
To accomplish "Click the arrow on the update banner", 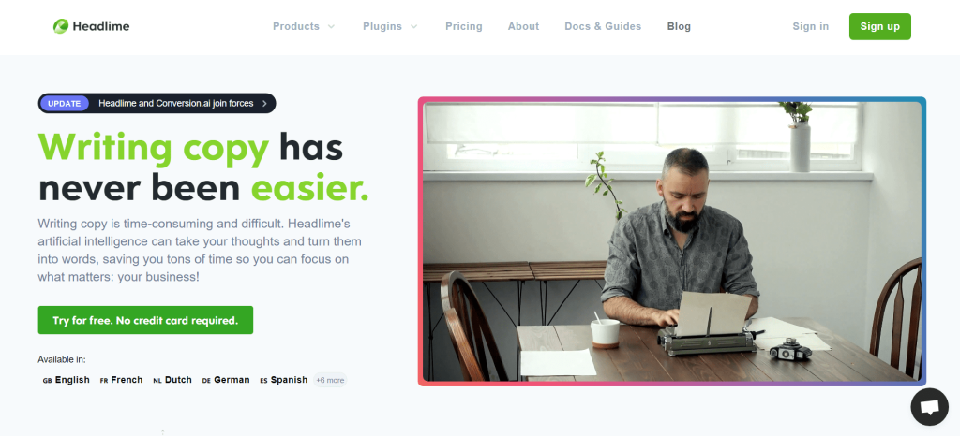I will click(x=264, y=103).
